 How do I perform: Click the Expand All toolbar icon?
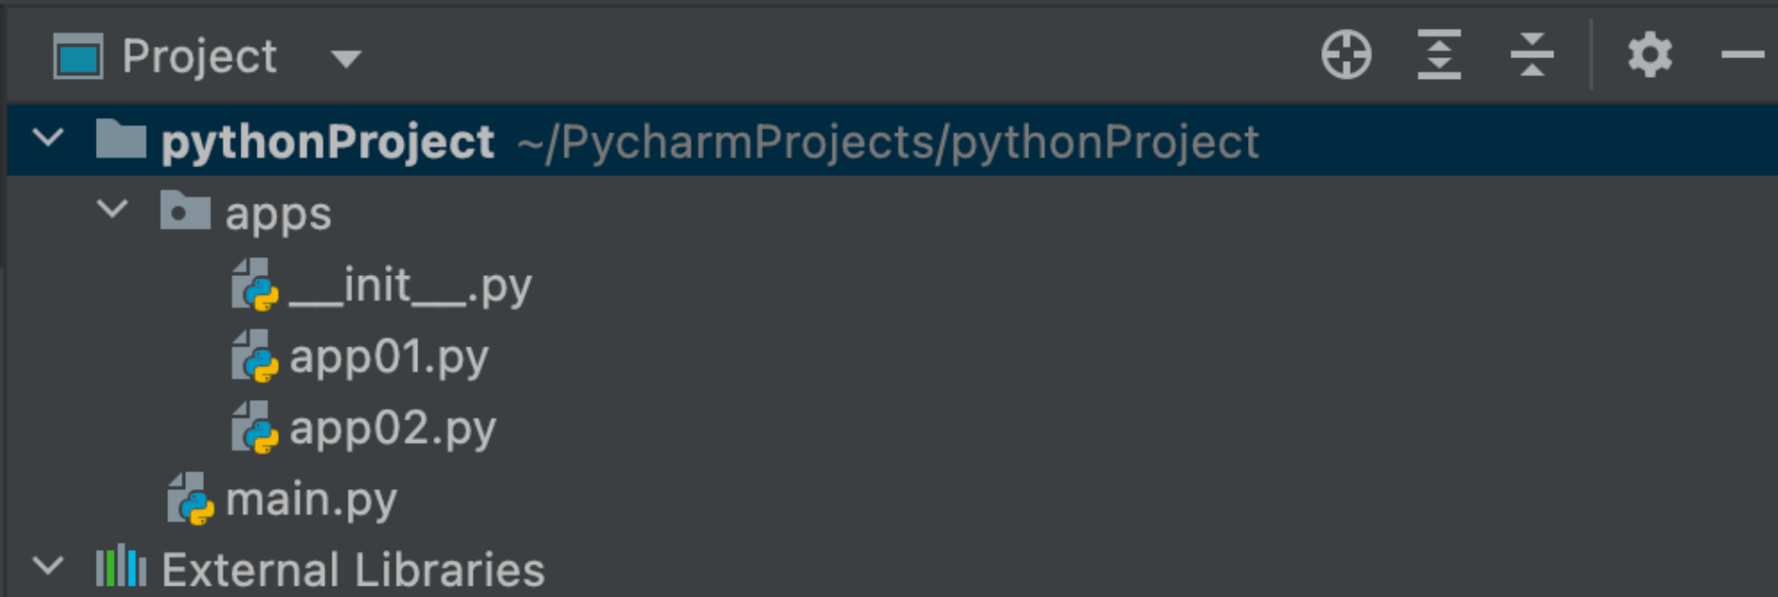click(x=1439, y=55)
